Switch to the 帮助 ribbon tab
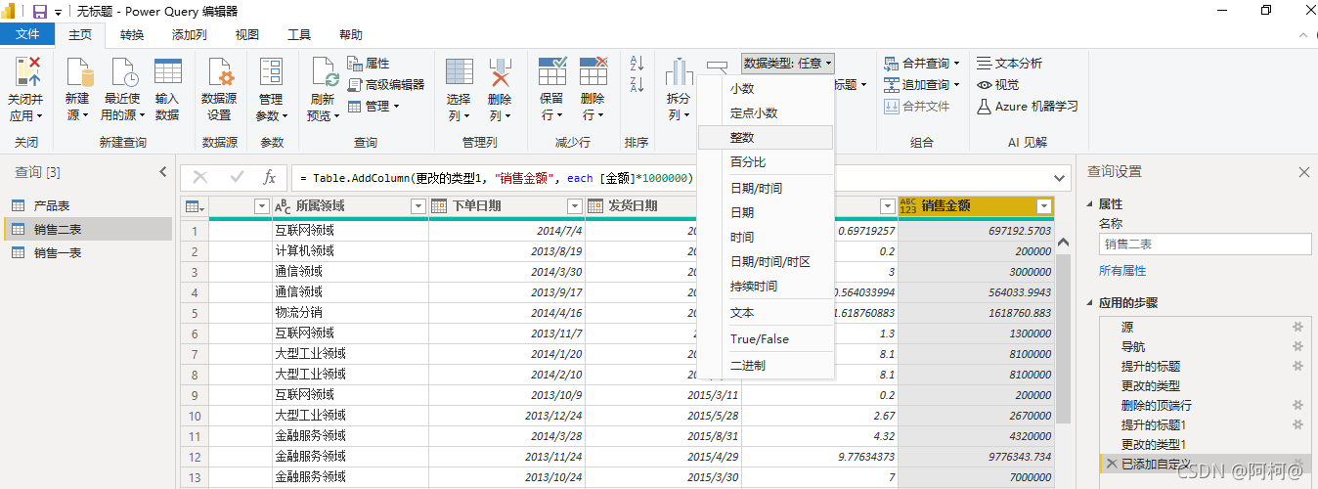Screen dimensions: 1318x489 [x=351, y=34]
